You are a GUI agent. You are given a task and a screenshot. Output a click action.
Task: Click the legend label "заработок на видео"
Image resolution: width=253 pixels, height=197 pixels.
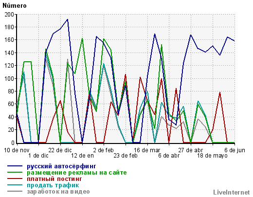click(x=58, y=192)
